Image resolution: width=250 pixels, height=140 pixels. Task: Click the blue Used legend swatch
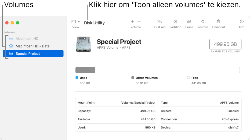coord(77,78)
